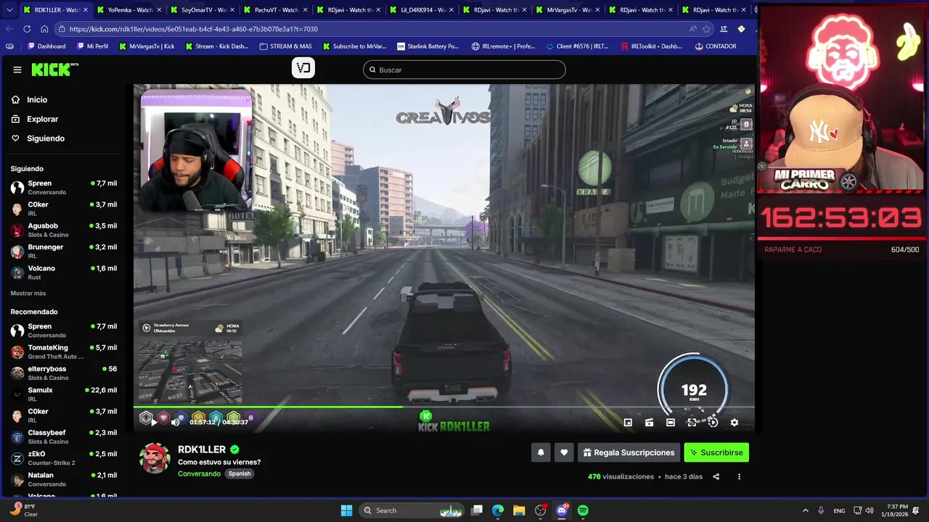Image resolution: width=929 pixels, height=522 pixels.
Task: Open the Conversando category link
Action: tap(199, 473)
